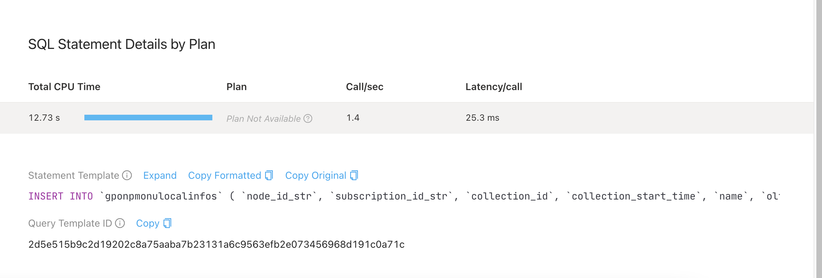
Task: Click the Query Template ID info icon
Action: (x=120, y=223)
